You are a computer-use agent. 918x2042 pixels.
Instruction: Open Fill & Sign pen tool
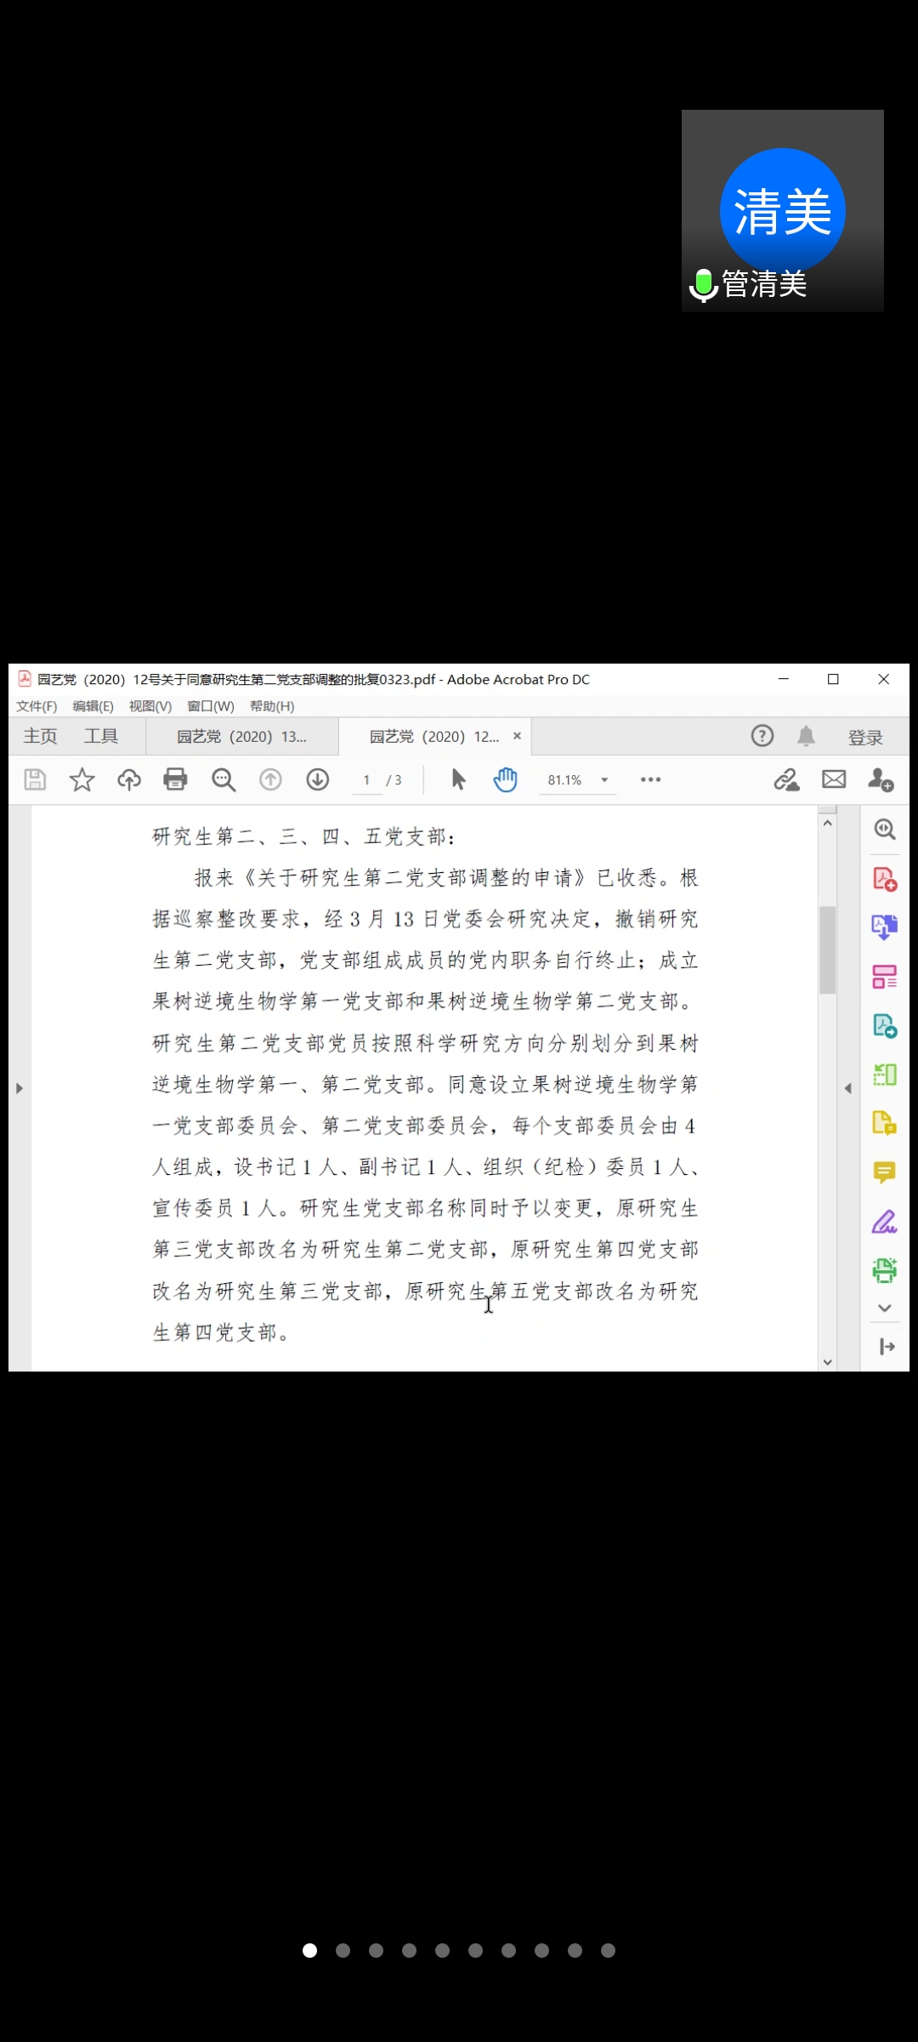click(x=884, y=1223)
